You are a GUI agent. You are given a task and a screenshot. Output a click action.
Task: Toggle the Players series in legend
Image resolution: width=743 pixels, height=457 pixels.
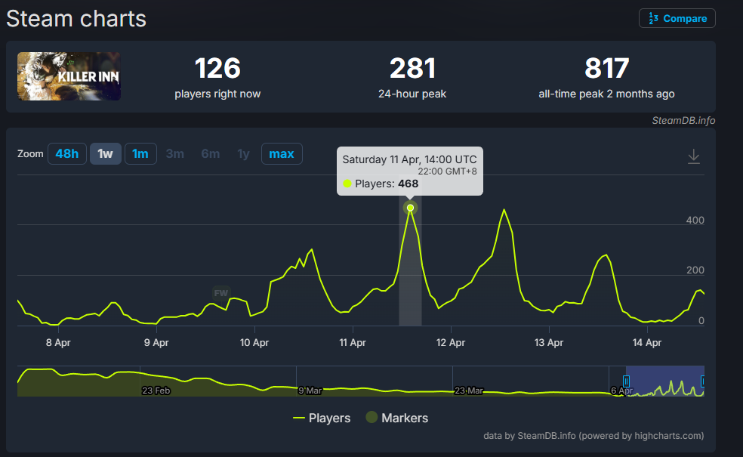click(x=322, y=418)
